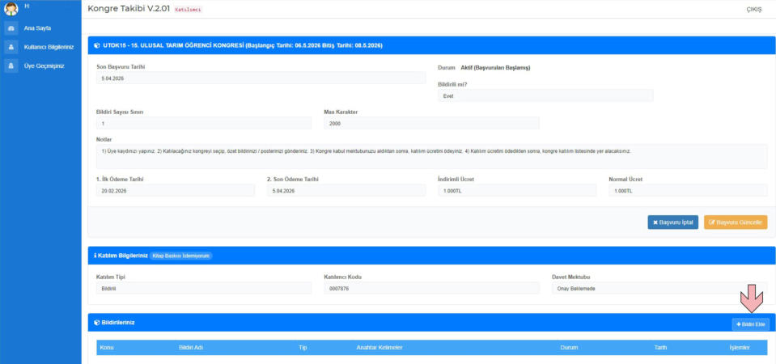Click the cube icon beside Bildirileriniz
Viewport: 776px width, 364px height.
click(x=97, y=322)
